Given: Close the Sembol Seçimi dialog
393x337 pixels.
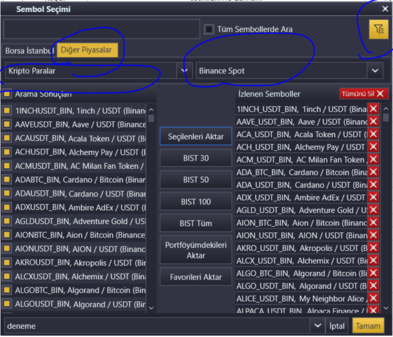Looking at the screenshot, I should (385, 9).
